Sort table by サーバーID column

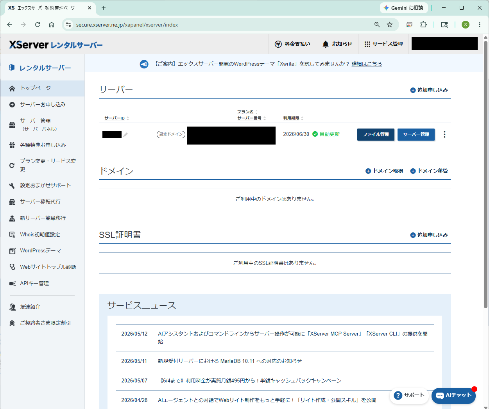[116, 118]
